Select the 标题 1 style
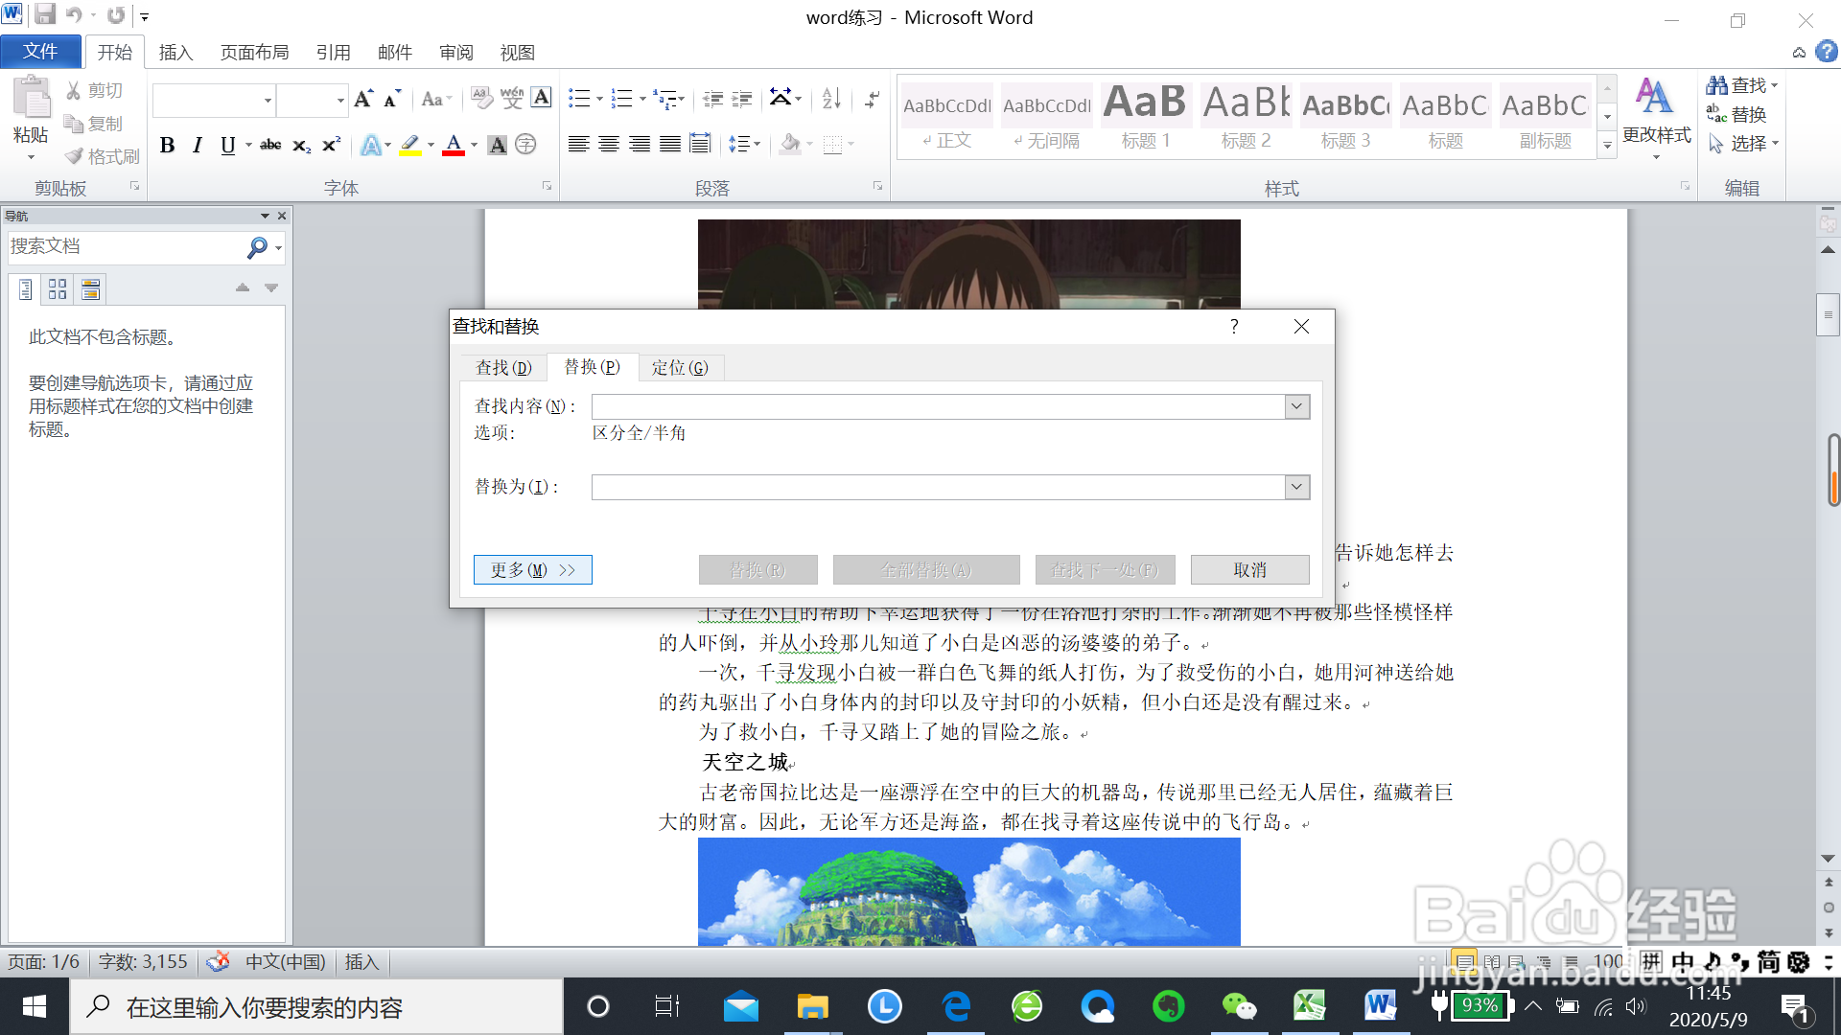Viewport: 1841px width, 1035px height. 1146,117
